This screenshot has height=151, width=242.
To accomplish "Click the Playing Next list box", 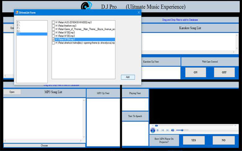I will tap(135, 105).
